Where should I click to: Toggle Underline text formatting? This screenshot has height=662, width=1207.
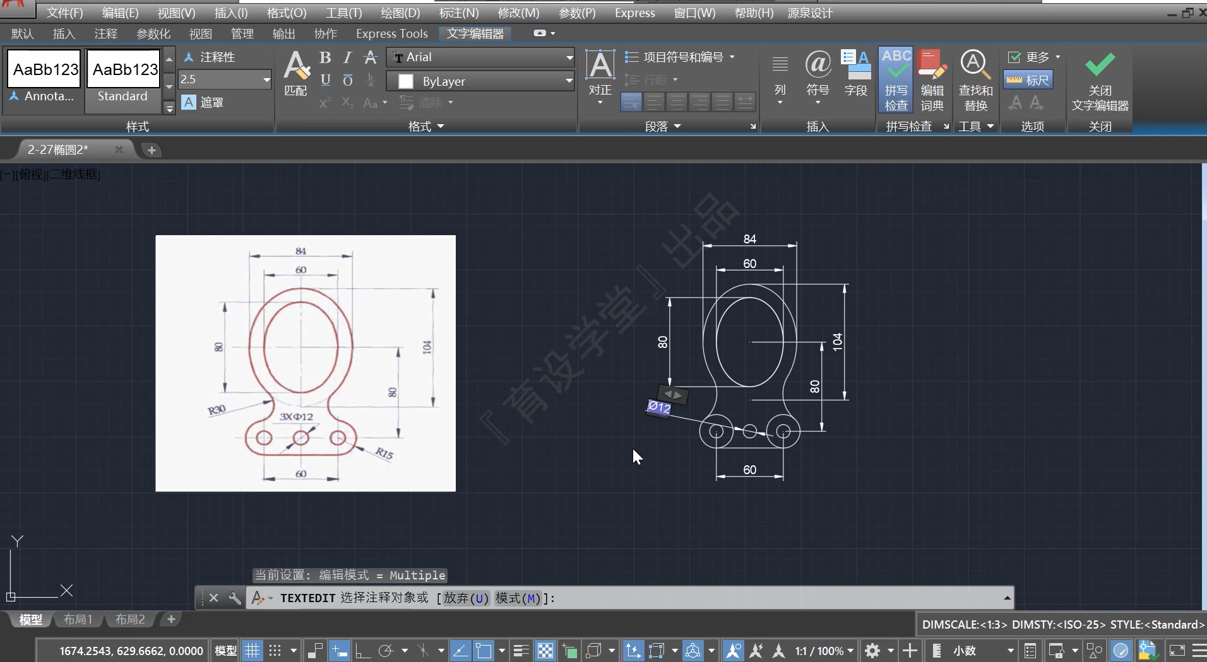[x=325, y=80]
